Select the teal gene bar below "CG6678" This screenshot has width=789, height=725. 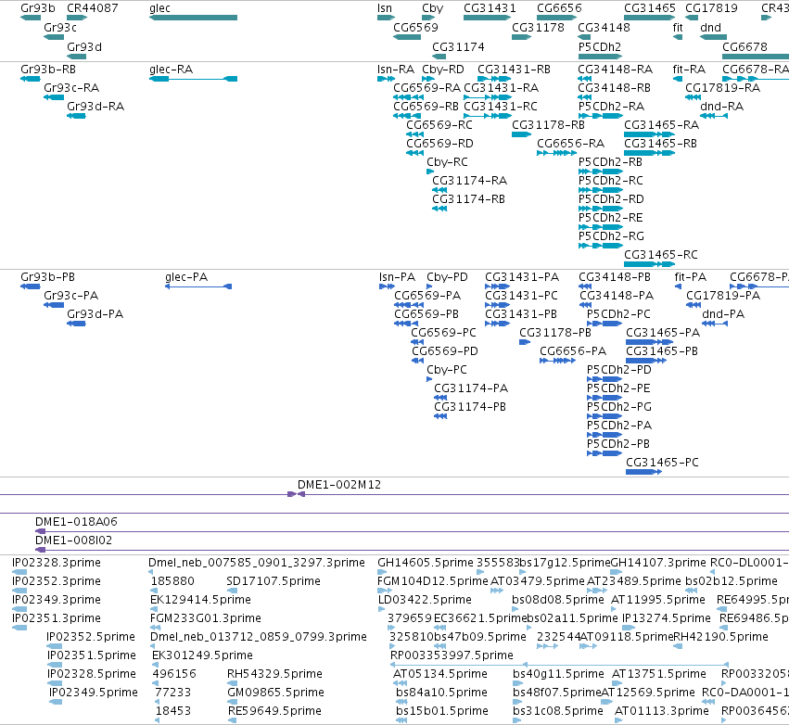pyautogui.click(x=756, y=57)
